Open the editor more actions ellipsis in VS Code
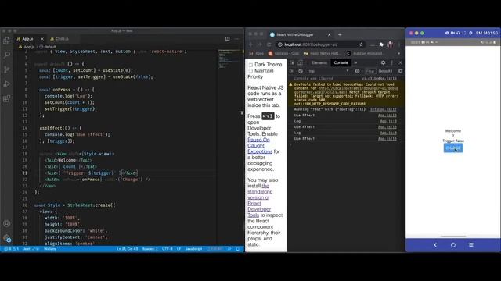Viewport: 501px width, 281px height. coord(236,39)
